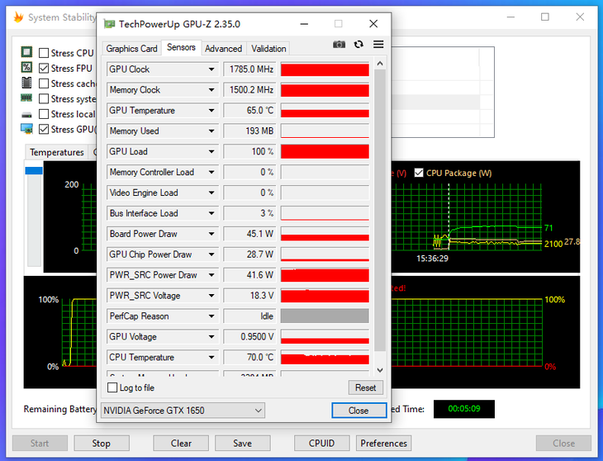Switch to the Graphics Card tab
603x461 pixels.
(x=131, y=49)
